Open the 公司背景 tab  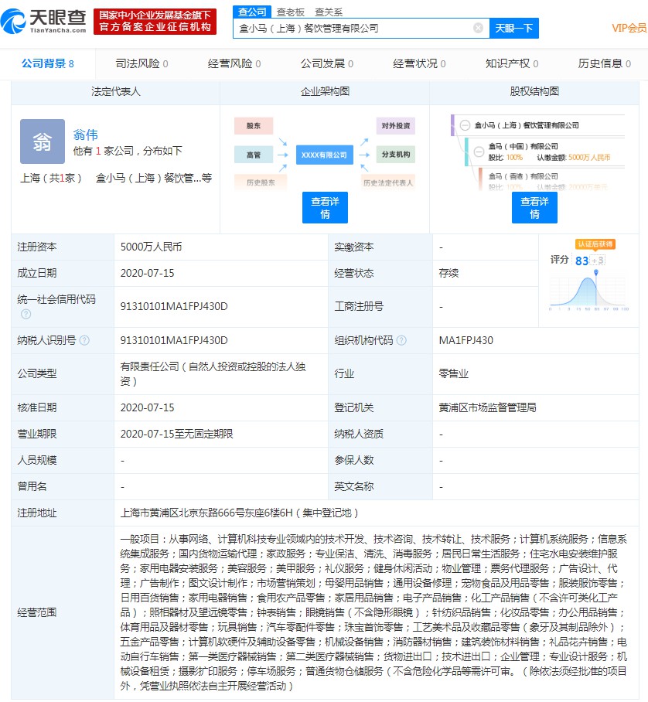point(47,63)
